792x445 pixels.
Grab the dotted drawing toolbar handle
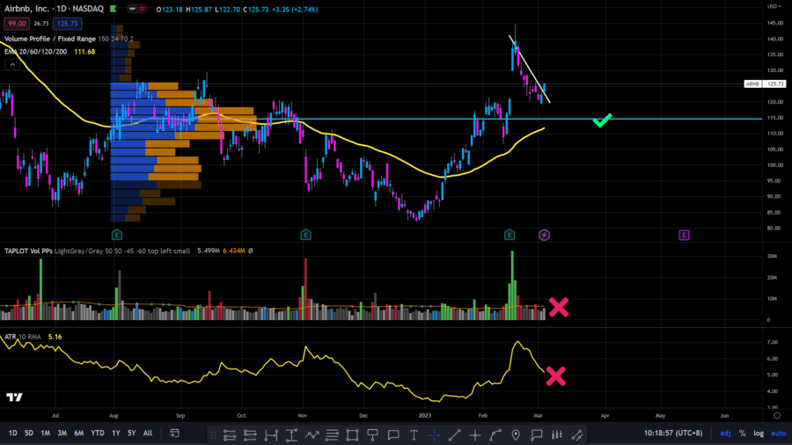coord(213,435)
